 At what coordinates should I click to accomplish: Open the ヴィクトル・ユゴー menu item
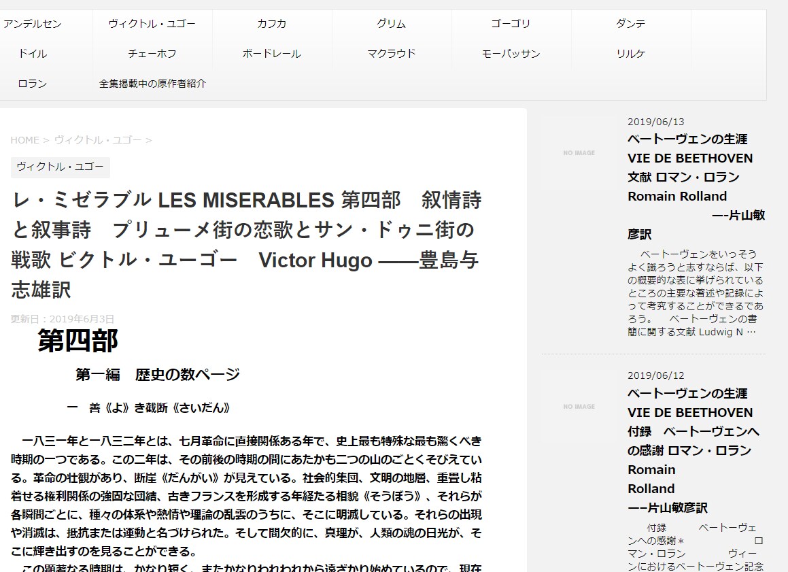tap(152, 24)
